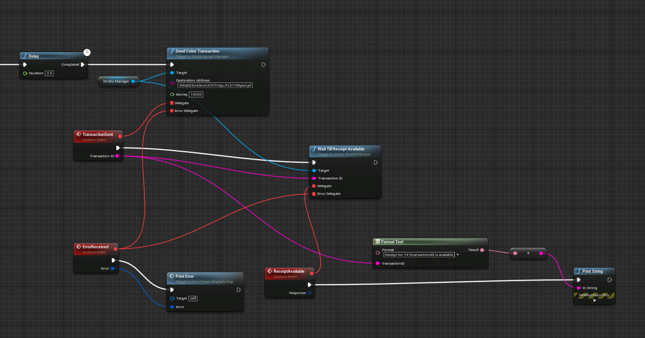Click the Destination Address pin
Image resolution: width=645 pixels, height=338 pixels.
[172, 83]
